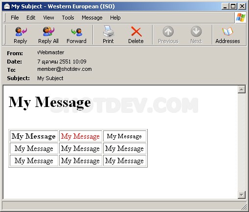Print the email with the Print icon
Viewport: 249px width, 212px height.
108,31
